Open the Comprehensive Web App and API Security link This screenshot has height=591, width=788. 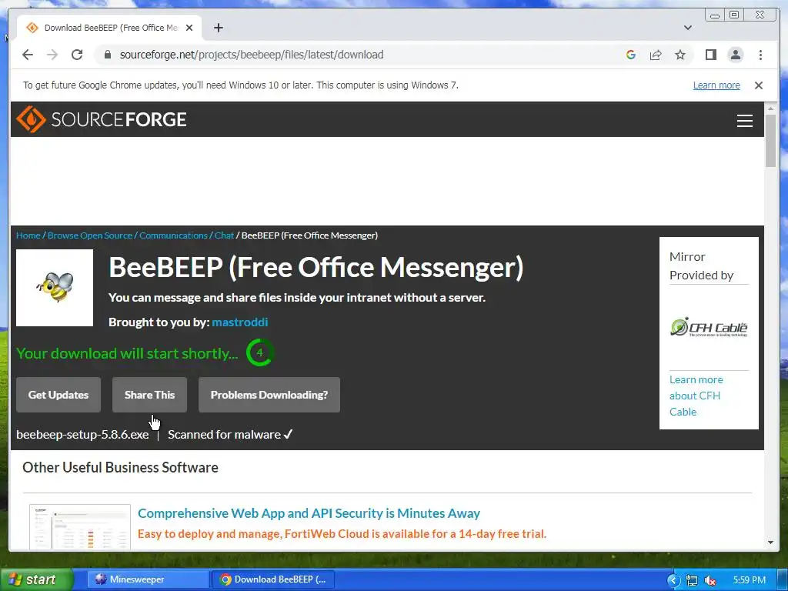(x=309, y=513)
